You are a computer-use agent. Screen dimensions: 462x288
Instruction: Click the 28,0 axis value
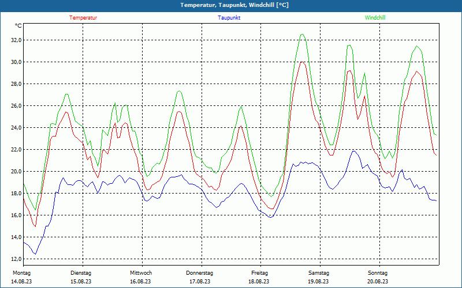16,84
